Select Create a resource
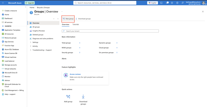207x107 pixels. pos(9,11)
